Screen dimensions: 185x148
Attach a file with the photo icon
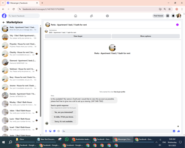click(x=50, y=131)
